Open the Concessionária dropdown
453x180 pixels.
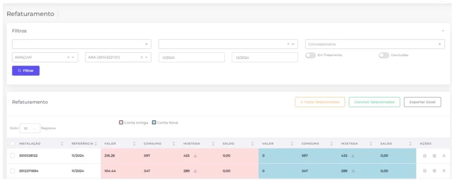point(374,44)
